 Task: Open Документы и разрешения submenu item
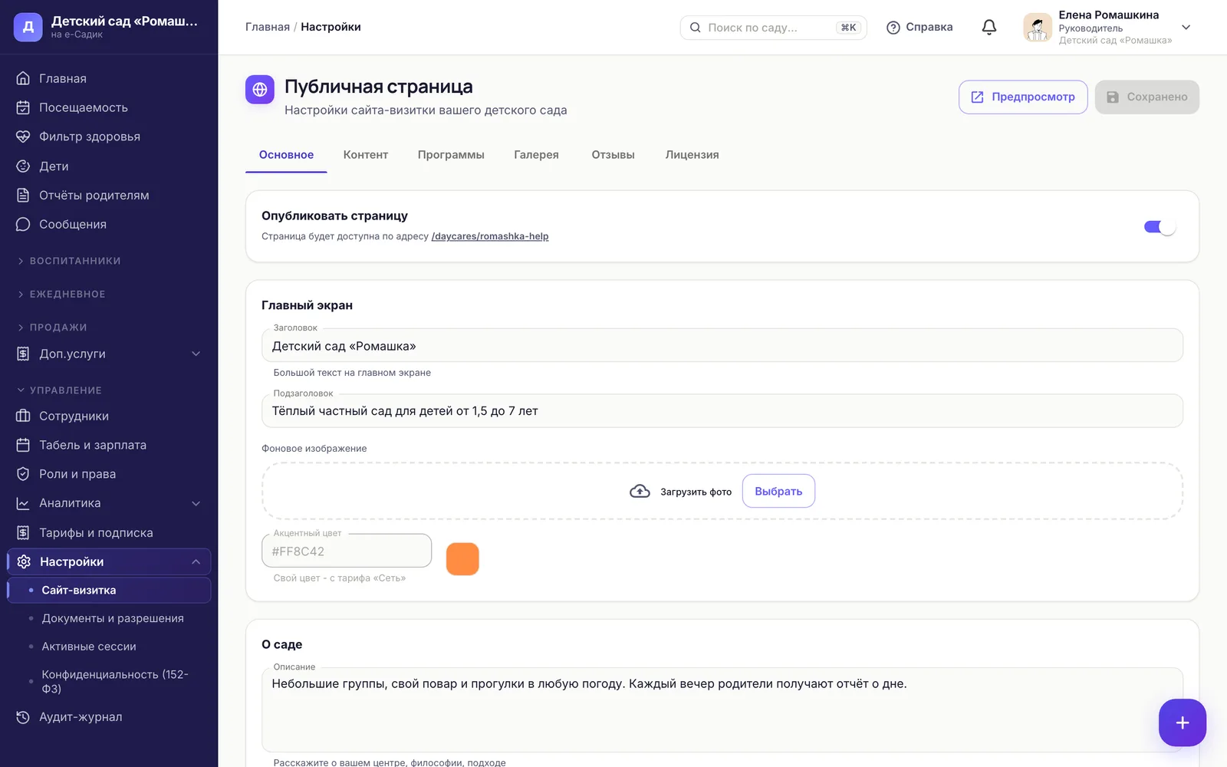tap(113, 618)
